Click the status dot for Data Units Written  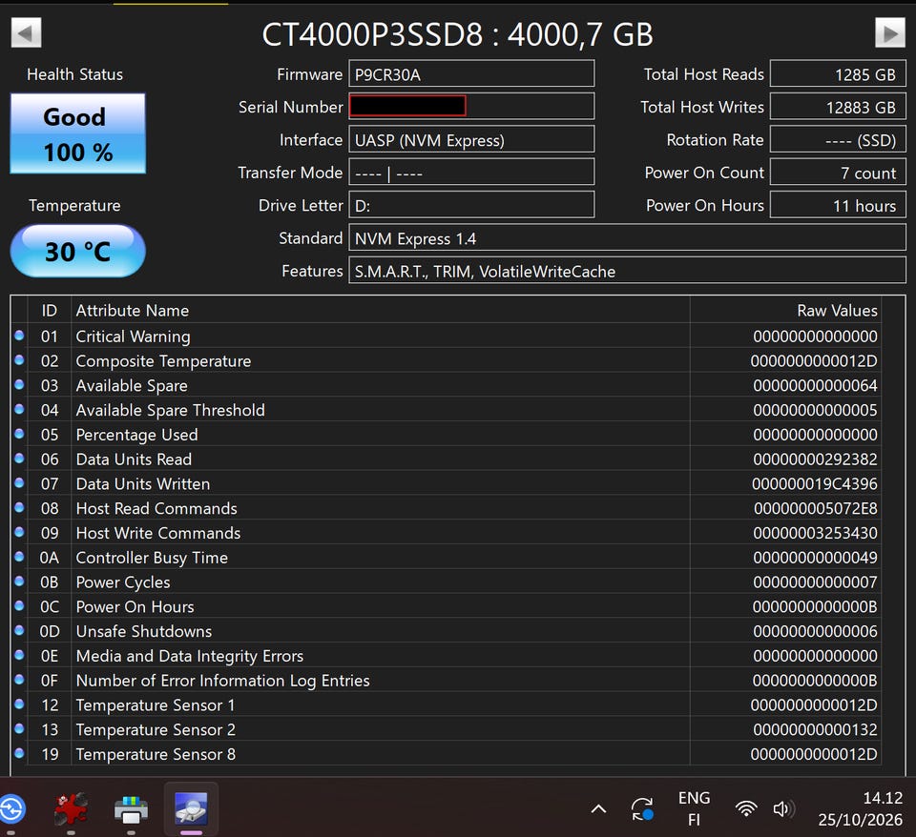click(x=19, y=482)
